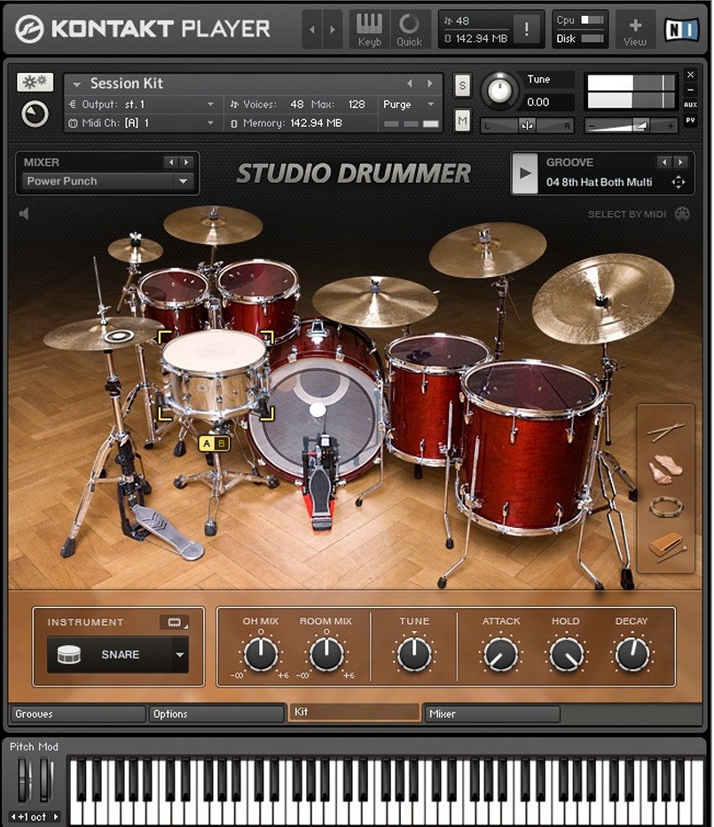Select the woodblock percussion icon
The width and height of the screenshot is (714, 827).
[x=667, y=547]
